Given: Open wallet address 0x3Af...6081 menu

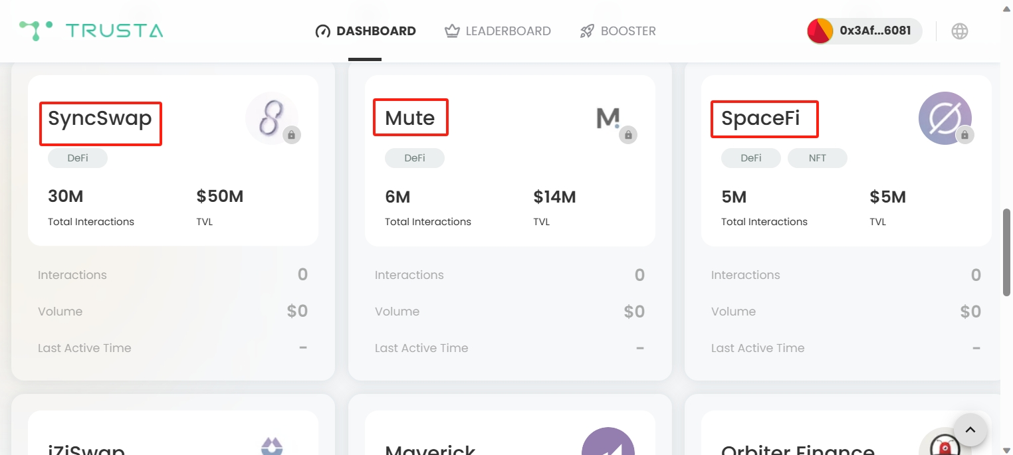Looking at the screenshot, I should (875, 31).
